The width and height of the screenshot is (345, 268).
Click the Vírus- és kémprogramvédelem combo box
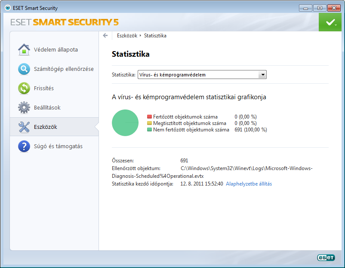202,75
